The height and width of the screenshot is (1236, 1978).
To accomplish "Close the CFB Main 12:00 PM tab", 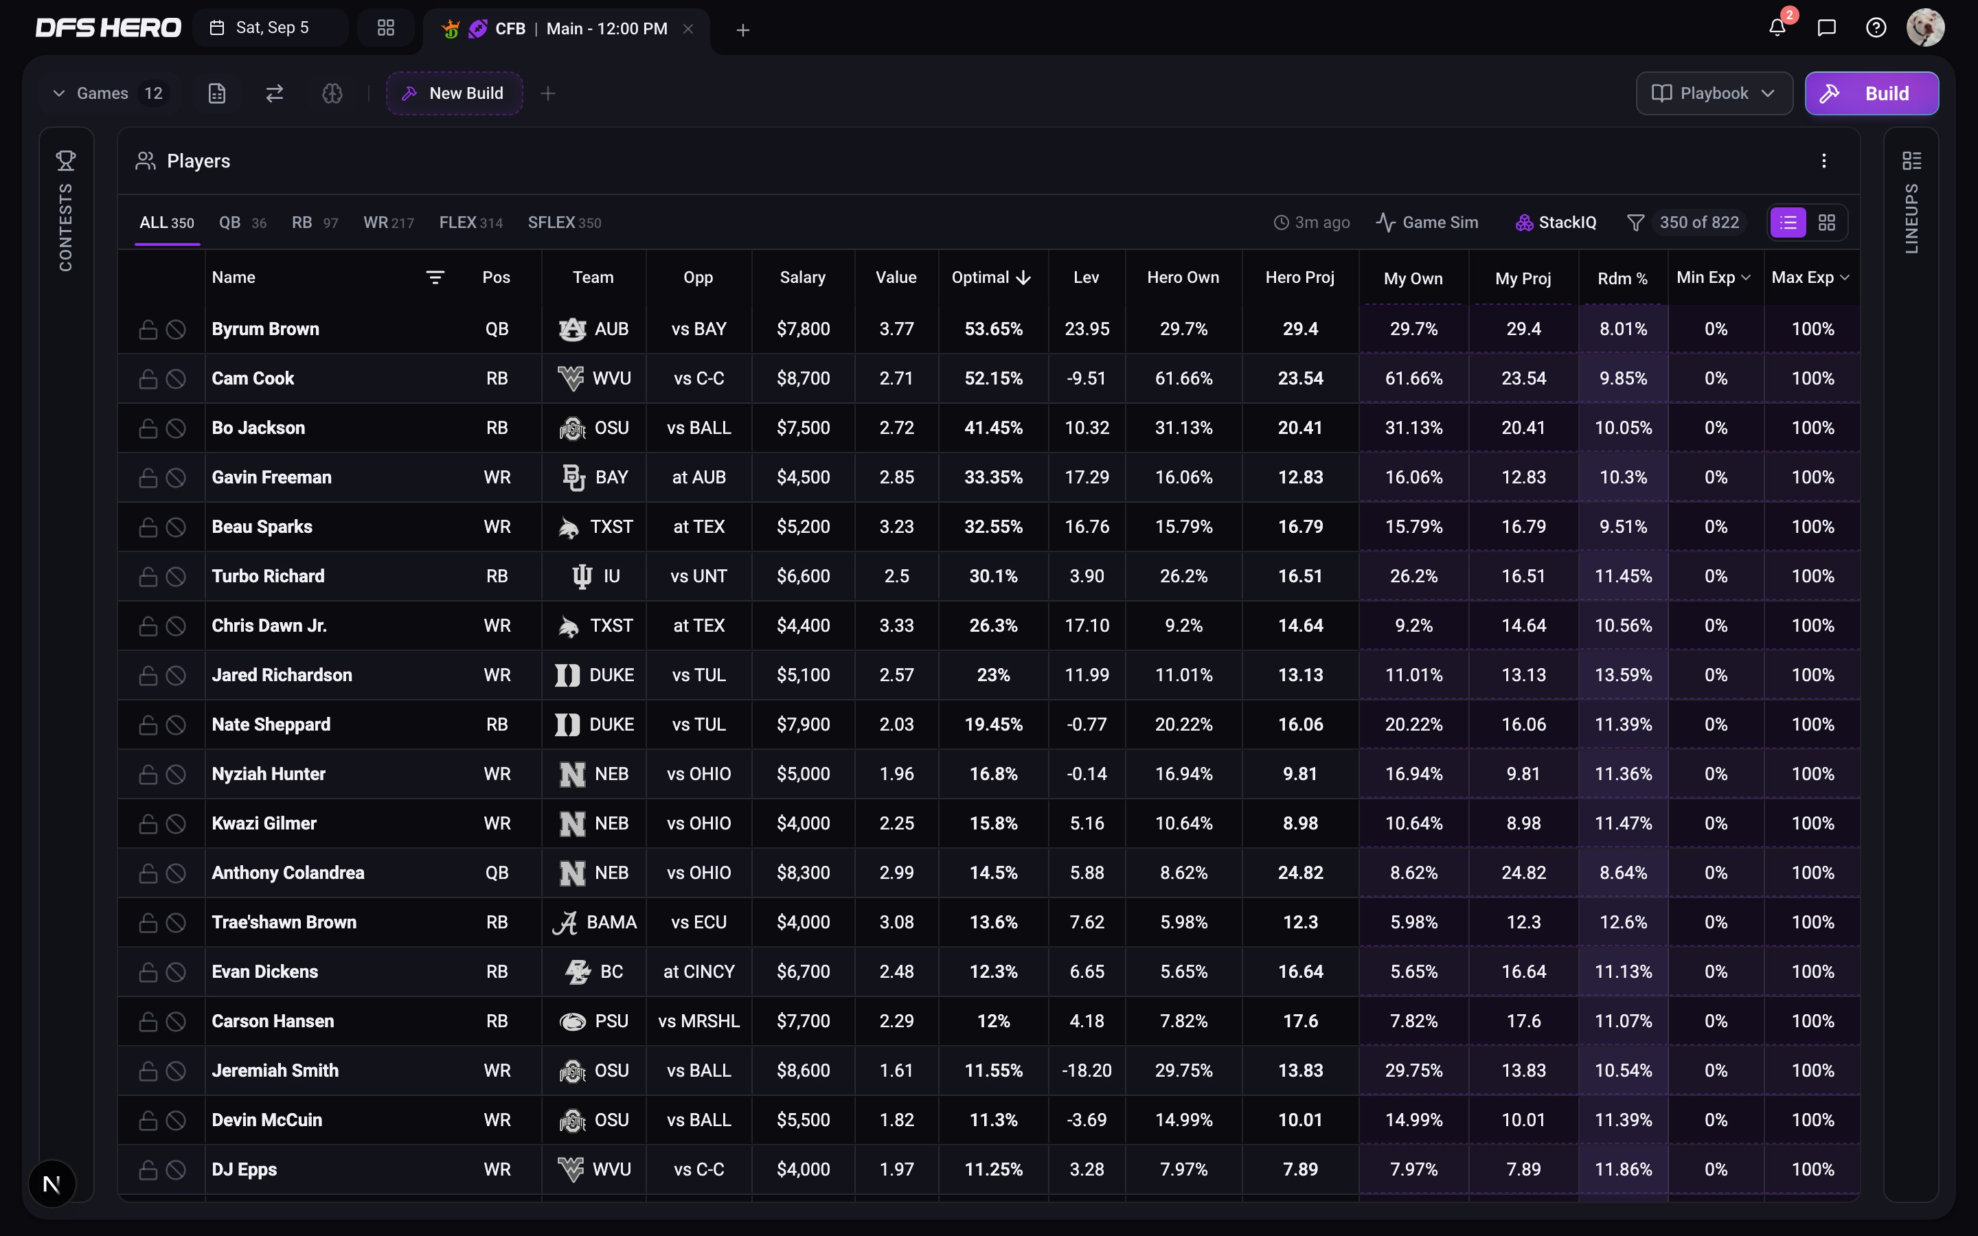I will point(688,29).
